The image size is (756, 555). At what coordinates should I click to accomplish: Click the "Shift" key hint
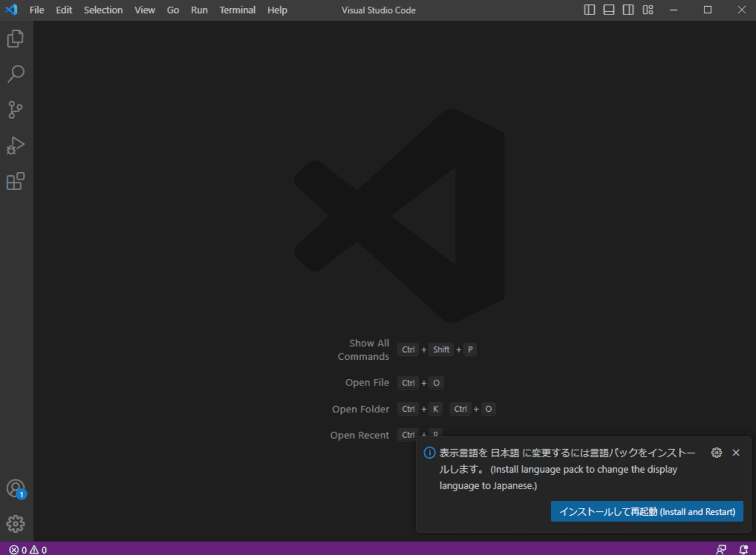pyautogui.click(x=441, y=350)
